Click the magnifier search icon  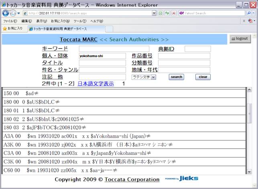(x=249, y=13)
